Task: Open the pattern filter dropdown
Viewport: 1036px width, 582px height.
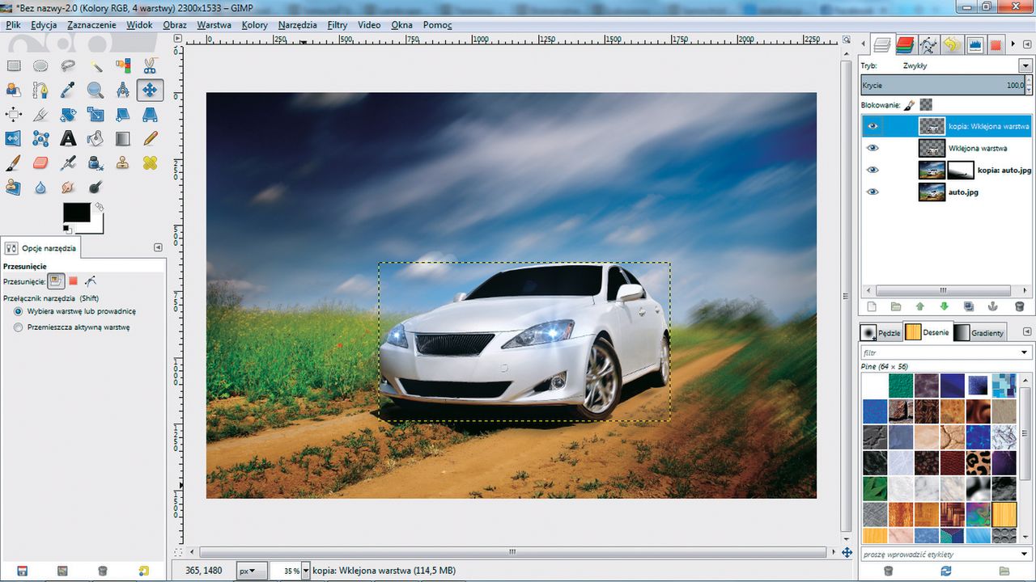Action: coord(1025,352)
